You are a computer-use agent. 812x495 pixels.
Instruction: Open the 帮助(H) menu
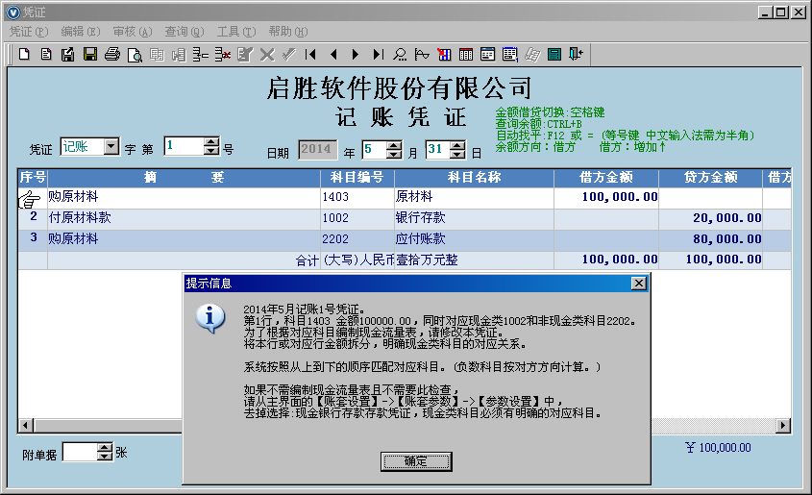288,32
